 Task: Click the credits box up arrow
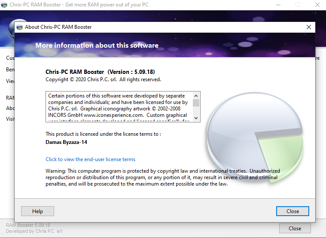[196, 96]
